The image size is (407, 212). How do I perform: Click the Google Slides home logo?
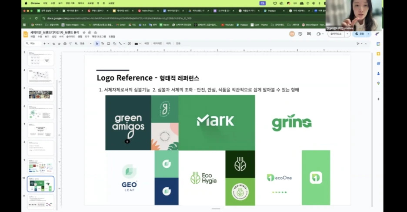click(26, 34)
